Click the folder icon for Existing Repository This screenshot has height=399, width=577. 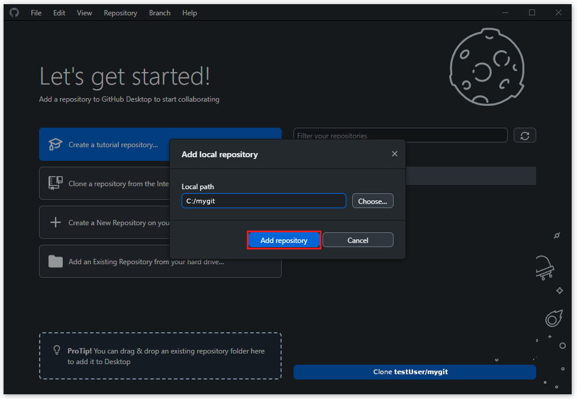55,261
